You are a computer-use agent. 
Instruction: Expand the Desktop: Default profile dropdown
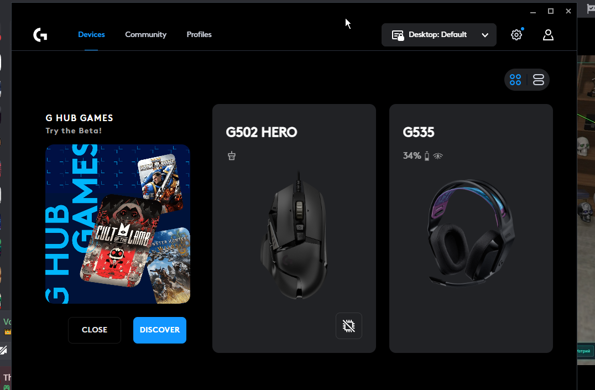439,35
